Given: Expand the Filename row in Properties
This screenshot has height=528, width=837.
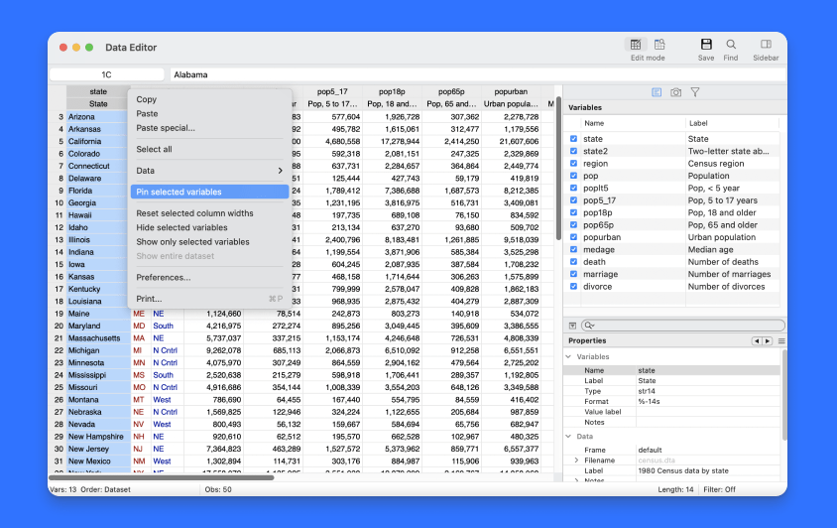Looking at the screenshot, I should click(x=576, y=461).
